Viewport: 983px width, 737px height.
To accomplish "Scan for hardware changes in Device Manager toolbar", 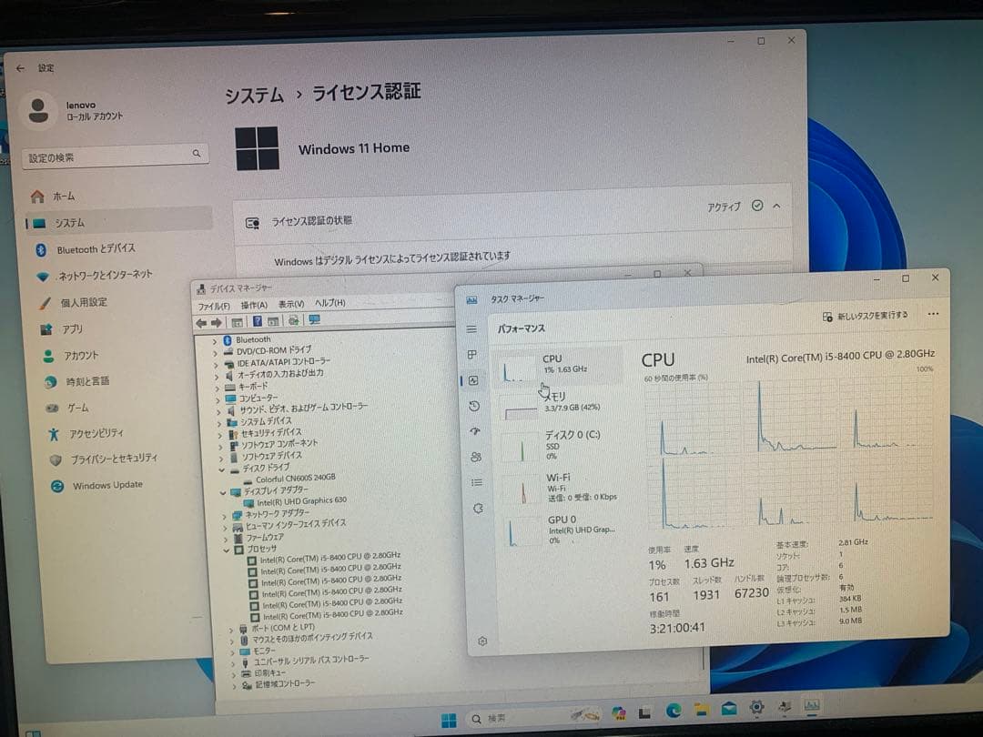I will (292, 320).
